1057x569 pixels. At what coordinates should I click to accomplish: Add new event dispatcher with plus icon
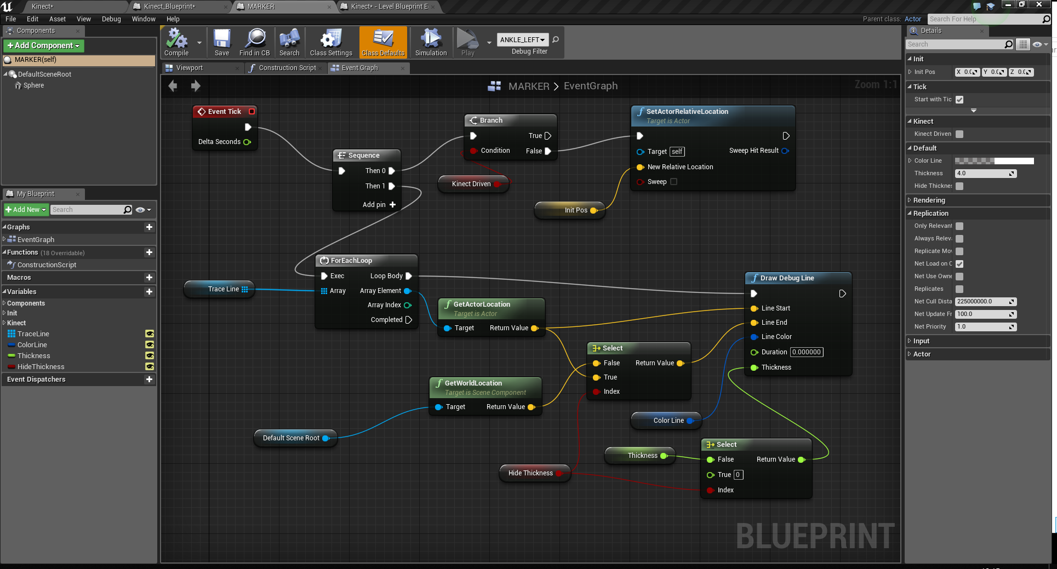click(x=149, y=380)
